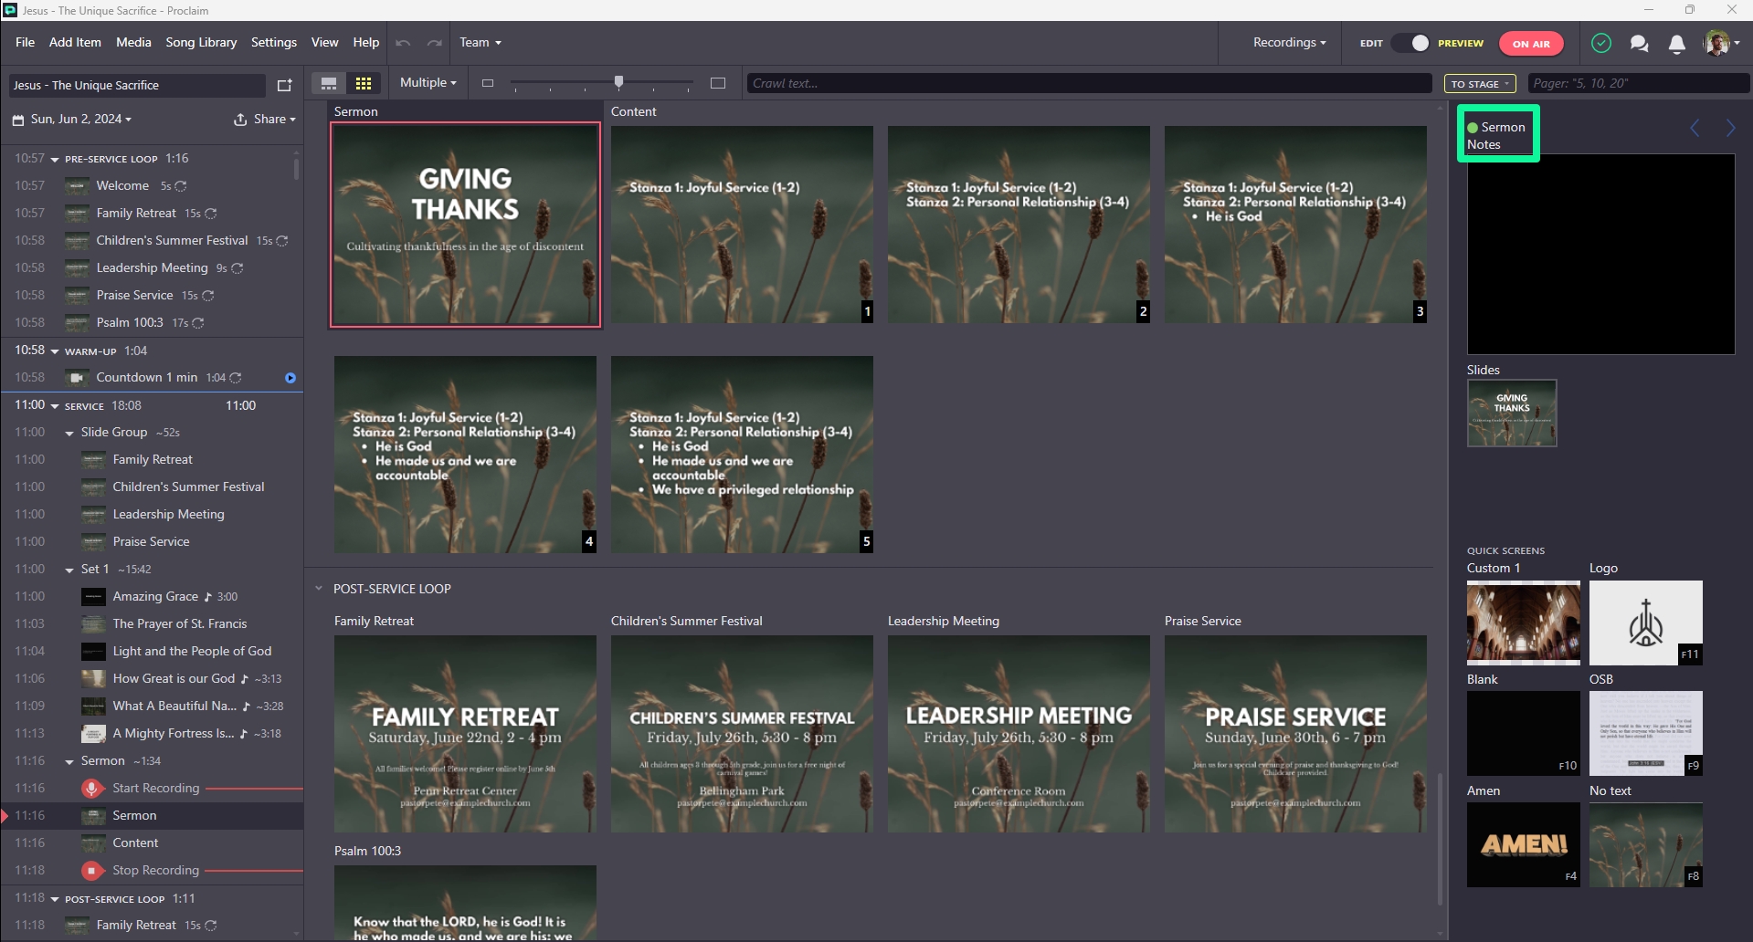Switch to grid view icon
This screenshot has width=1753, height=942.
coord(364,83)
